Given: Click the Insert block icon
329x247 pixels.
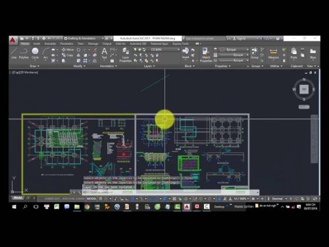Looking at the screenshot, I should (x=186, y=53).
